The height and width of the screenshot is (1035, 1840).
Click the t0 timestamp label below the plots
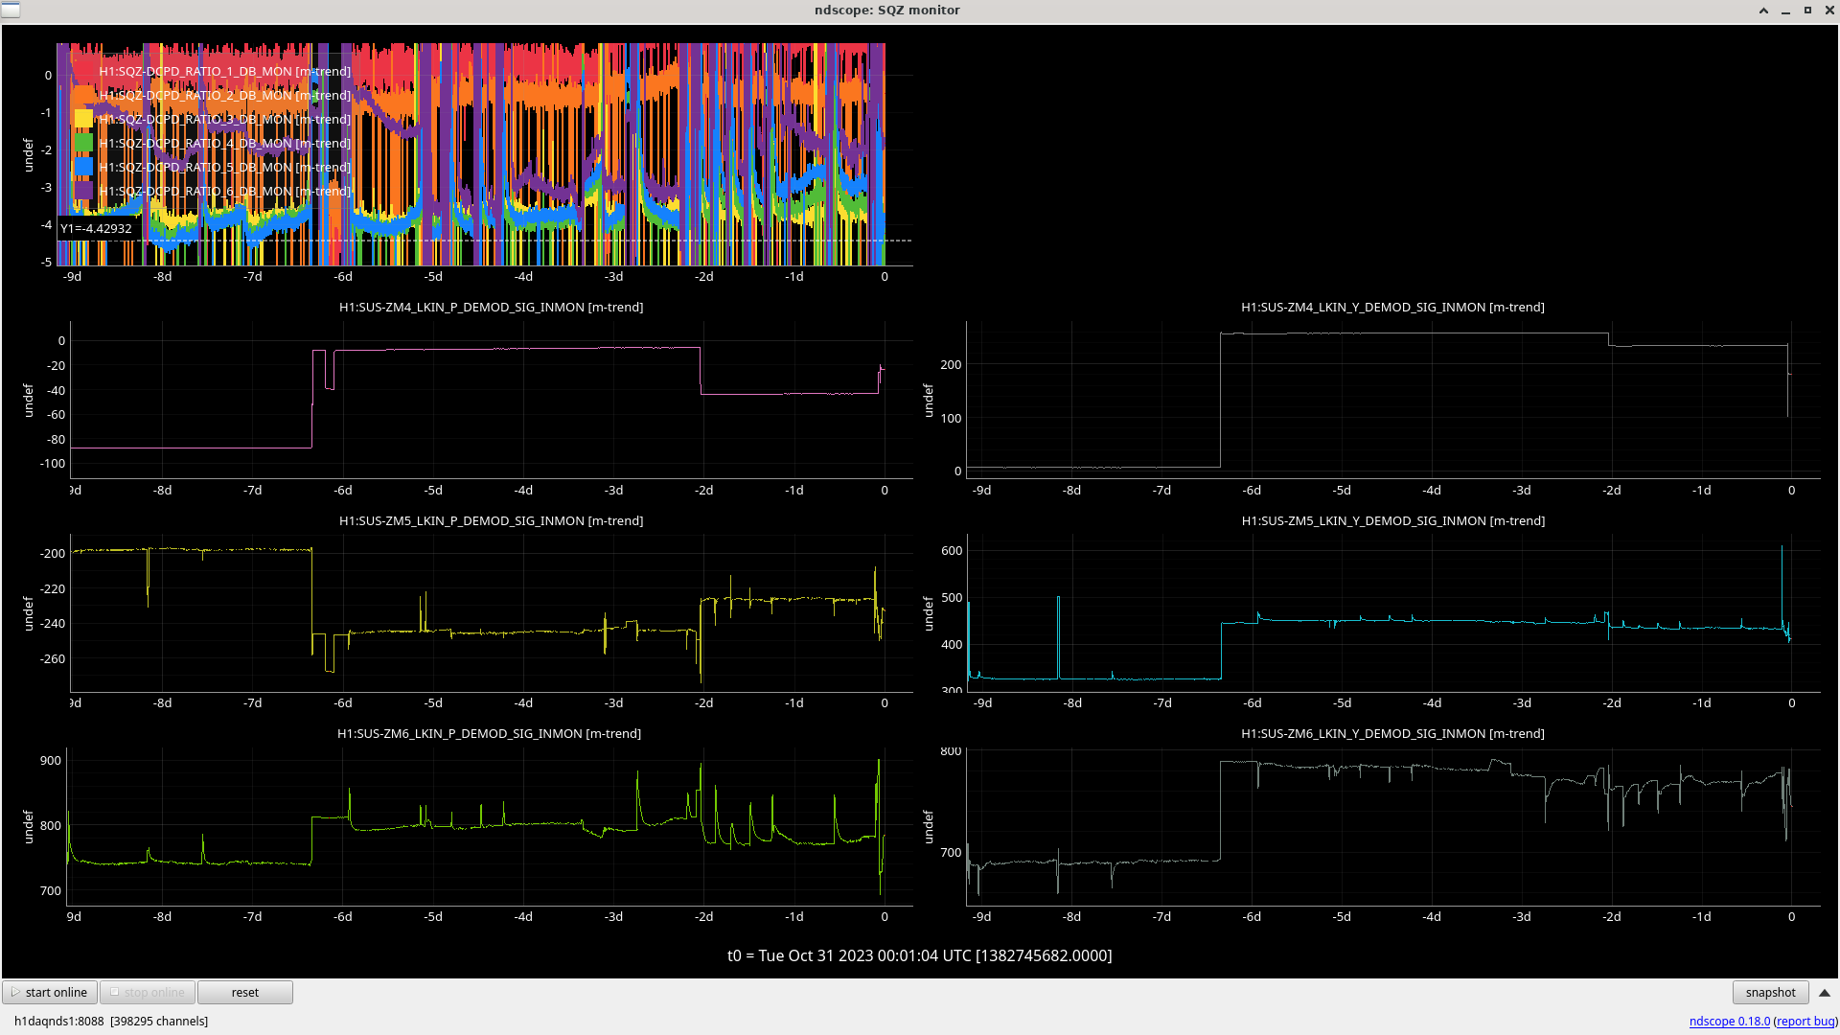(x=920, y=955)
